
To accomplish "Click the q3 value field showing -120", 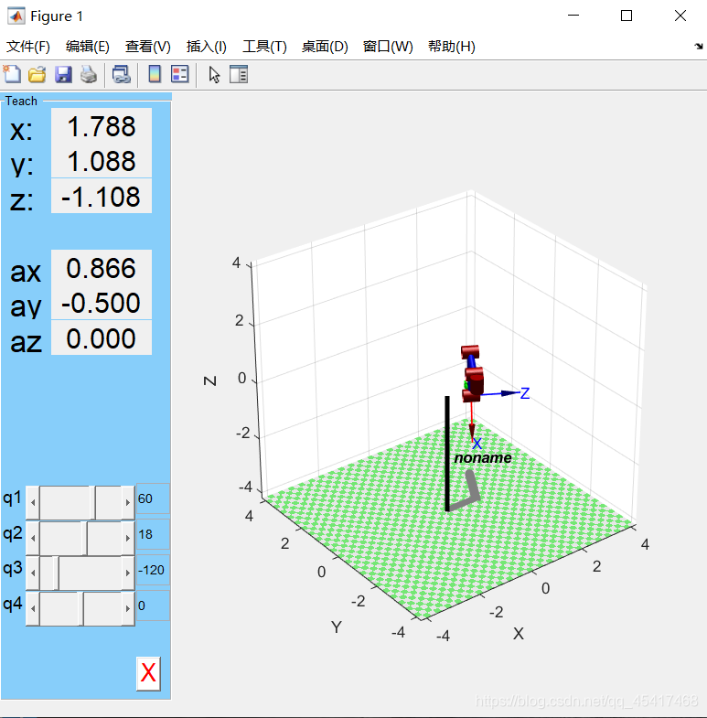I will pyautogui.click(x=152, y=570).
